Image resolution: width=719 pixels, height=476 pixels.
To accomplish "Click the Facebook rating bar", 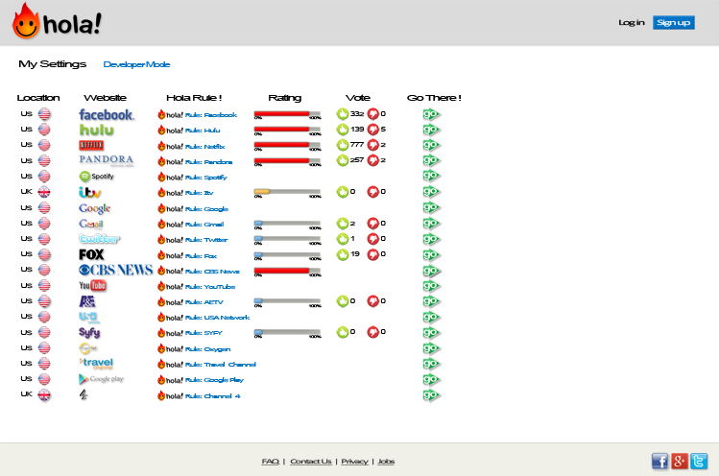I will point(288,114).
